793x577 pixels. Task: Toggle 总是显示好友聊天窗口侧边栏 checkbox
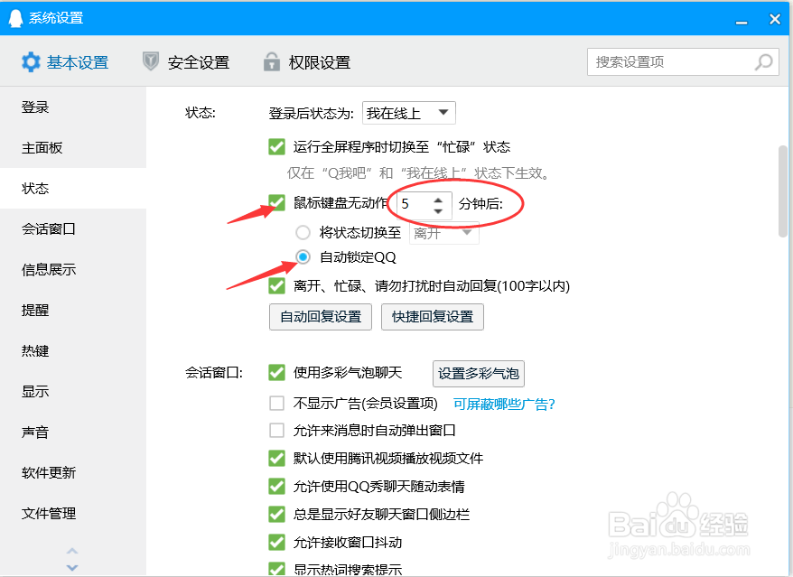276,515
